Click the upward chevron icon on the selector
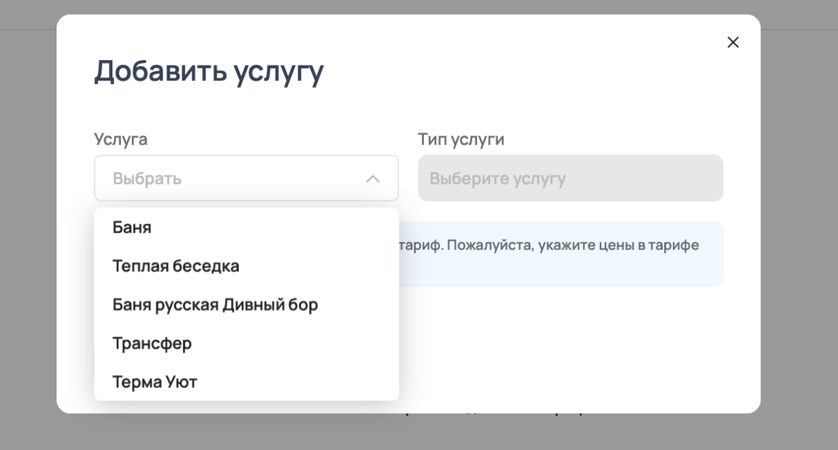This screenshot has height=450, width=838. click(373, 178)
